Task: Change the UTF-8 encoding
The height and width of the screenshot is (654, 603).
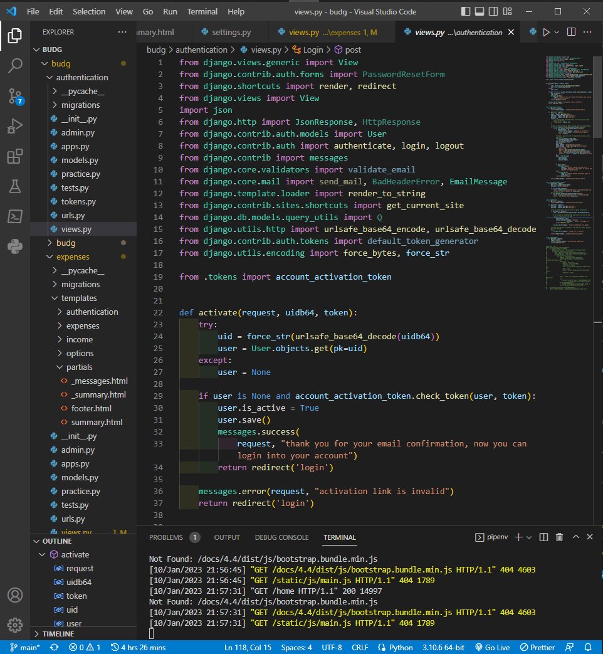Action: [332, 647]
